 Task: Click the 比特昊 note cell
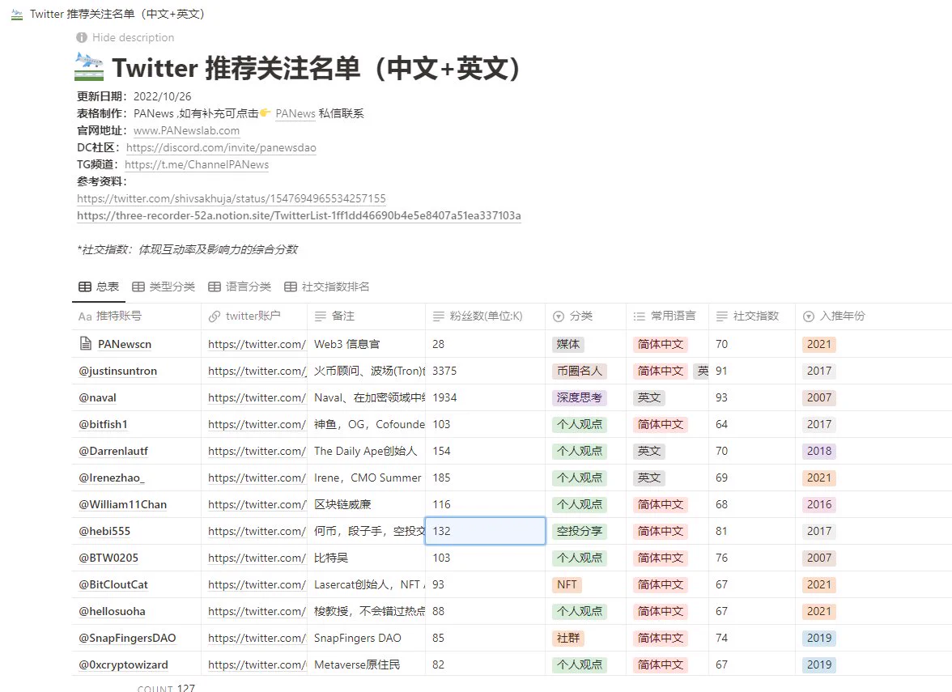click(x=366, y=558)
